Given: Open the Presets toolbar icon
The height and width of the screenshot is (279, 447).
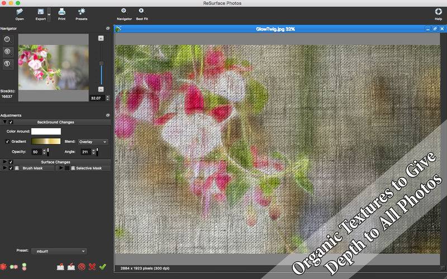Looking at the screenshot, I should [82, 12].
